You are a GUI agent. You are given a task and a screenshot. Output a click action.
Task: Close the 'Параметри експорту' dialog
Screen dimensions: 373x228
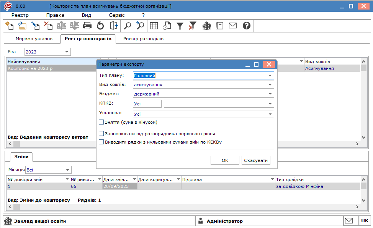269,64
